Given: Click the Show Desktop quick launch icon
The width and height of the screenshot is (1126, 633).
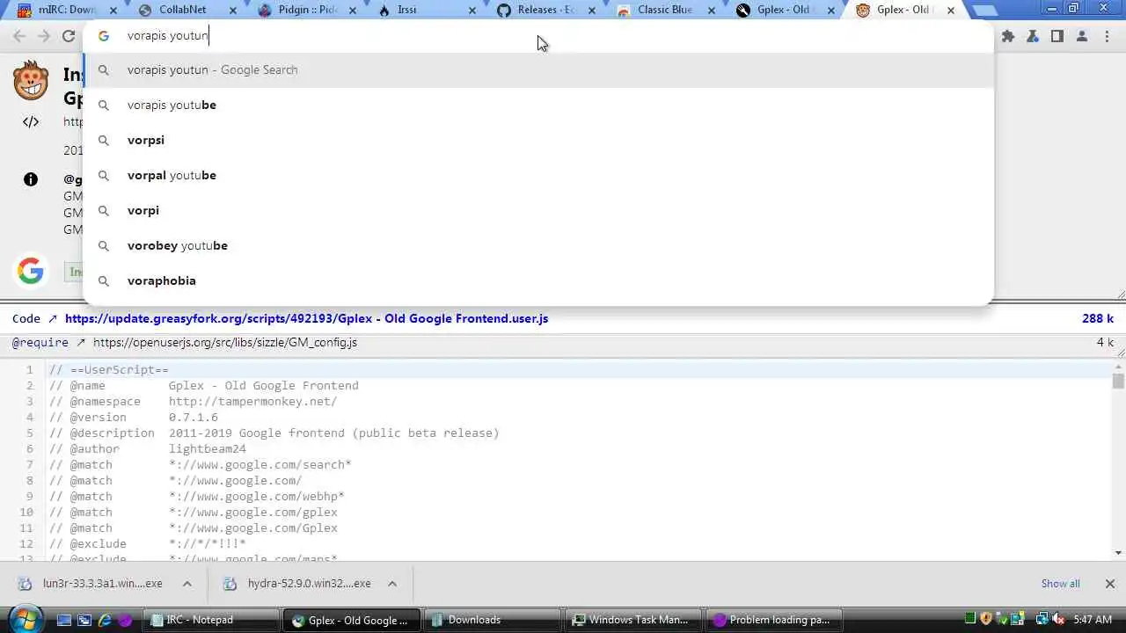Looking at the screenshot, I should [x=63, y=620].
